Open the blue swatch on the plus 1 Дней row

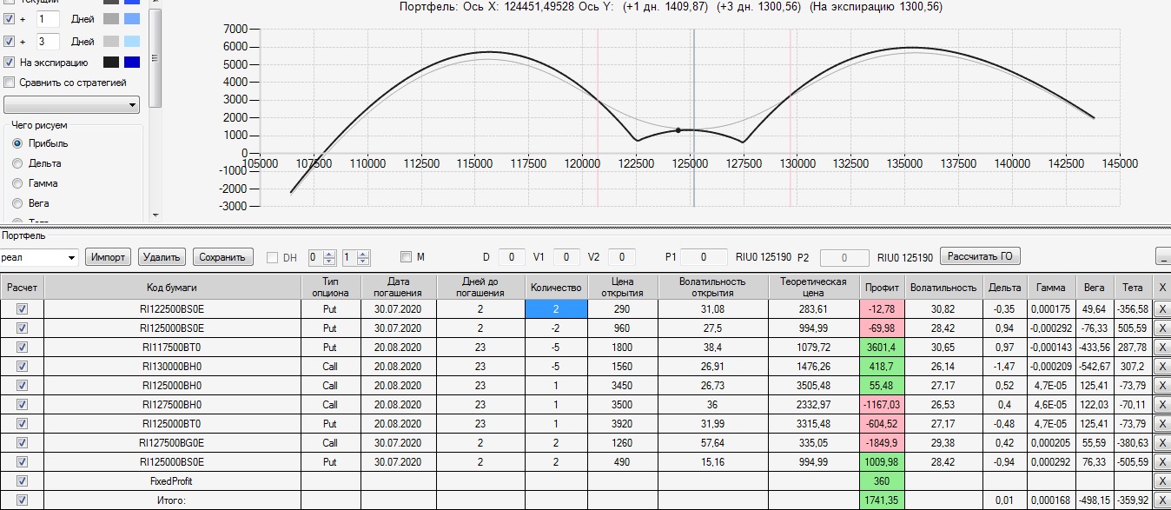[x=132, y=18]
